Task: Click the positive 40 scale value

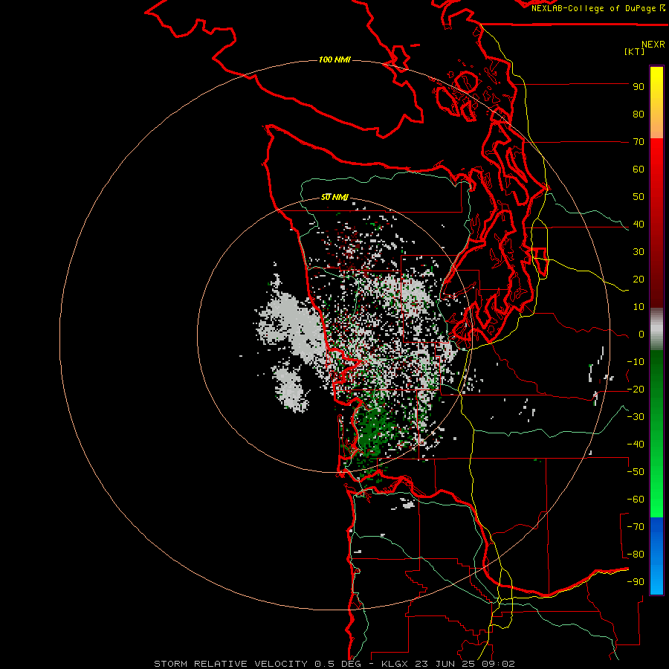Action: click(x=639, y=224)
